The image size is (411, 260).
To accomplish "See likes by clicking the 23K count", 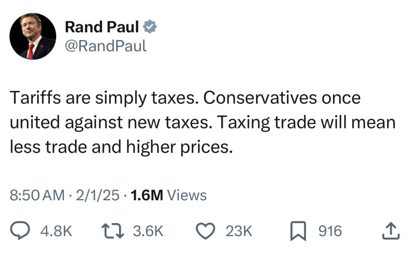I will pyautogui.click(x=239, y=231).
